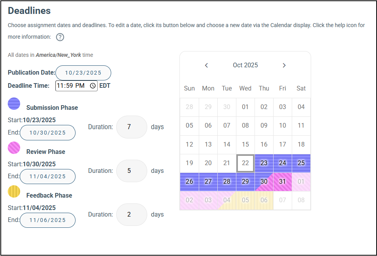
Task: Open the Publication Date button 10/23/2025
Action: 83,73
